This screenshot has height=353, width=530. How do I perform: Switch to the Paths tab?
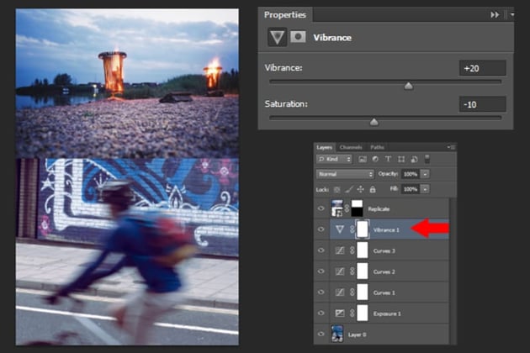coord(377,147)
